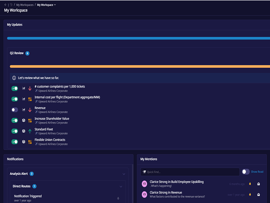Toggle Flexible Union Contracts switch
The width and height of the screenshot is (270, 203).
pyautogui.click(x=15, y=142)
